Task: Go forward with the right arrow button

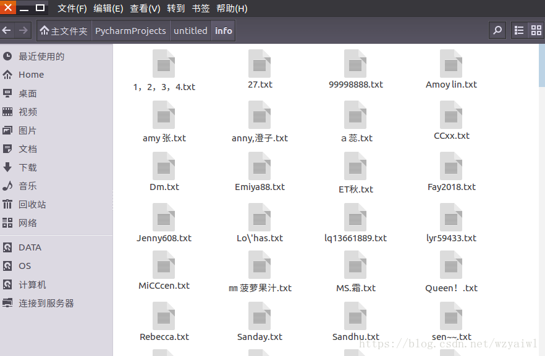Action: click(x=23, y=30)
